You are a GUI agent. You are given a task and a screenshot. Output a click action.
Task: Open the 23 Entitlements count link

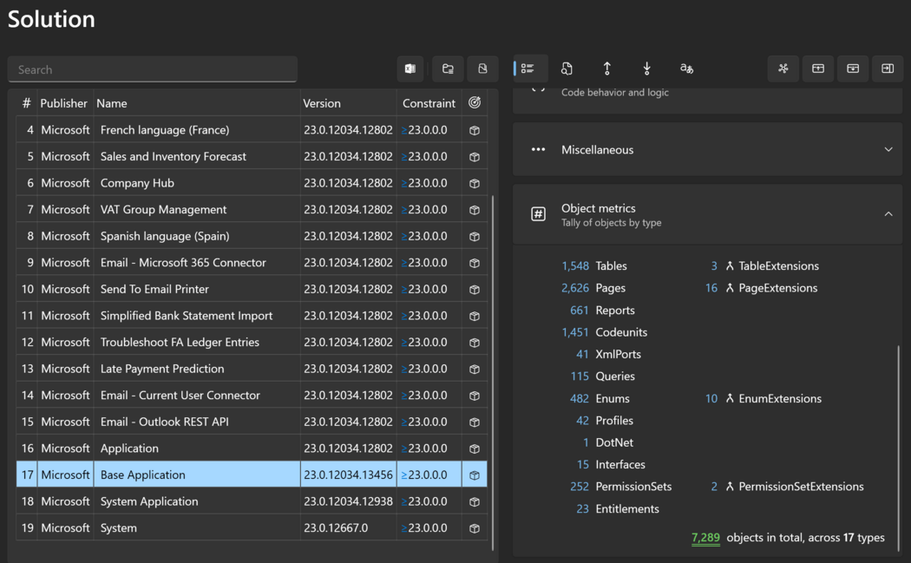point(582,508)
